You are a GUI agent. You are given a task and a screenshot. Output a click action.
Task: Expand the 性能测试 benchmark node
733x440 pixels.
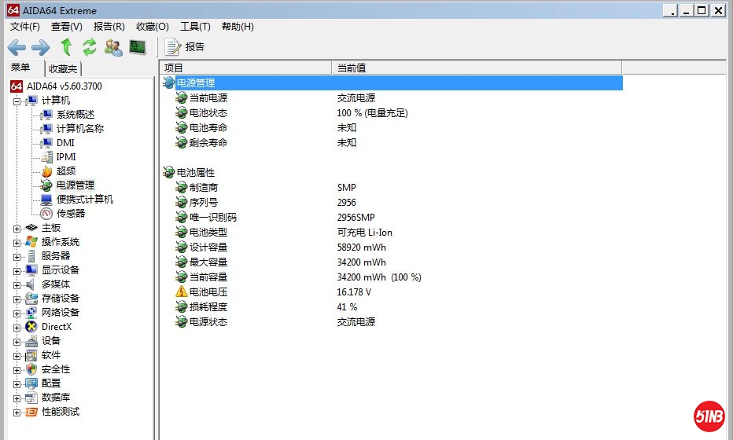click(17, 412)
